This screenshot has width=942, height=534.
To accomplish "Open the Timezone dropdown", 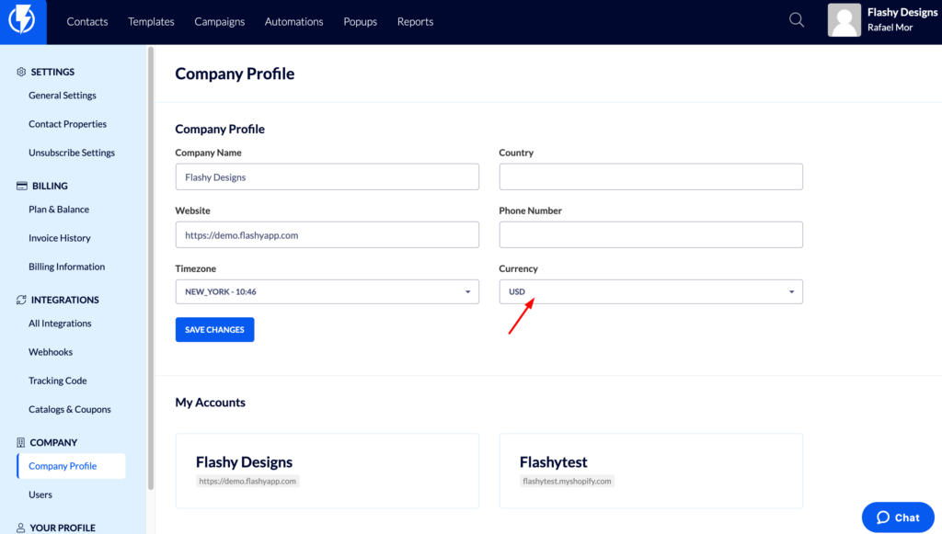I will point(327,291).
